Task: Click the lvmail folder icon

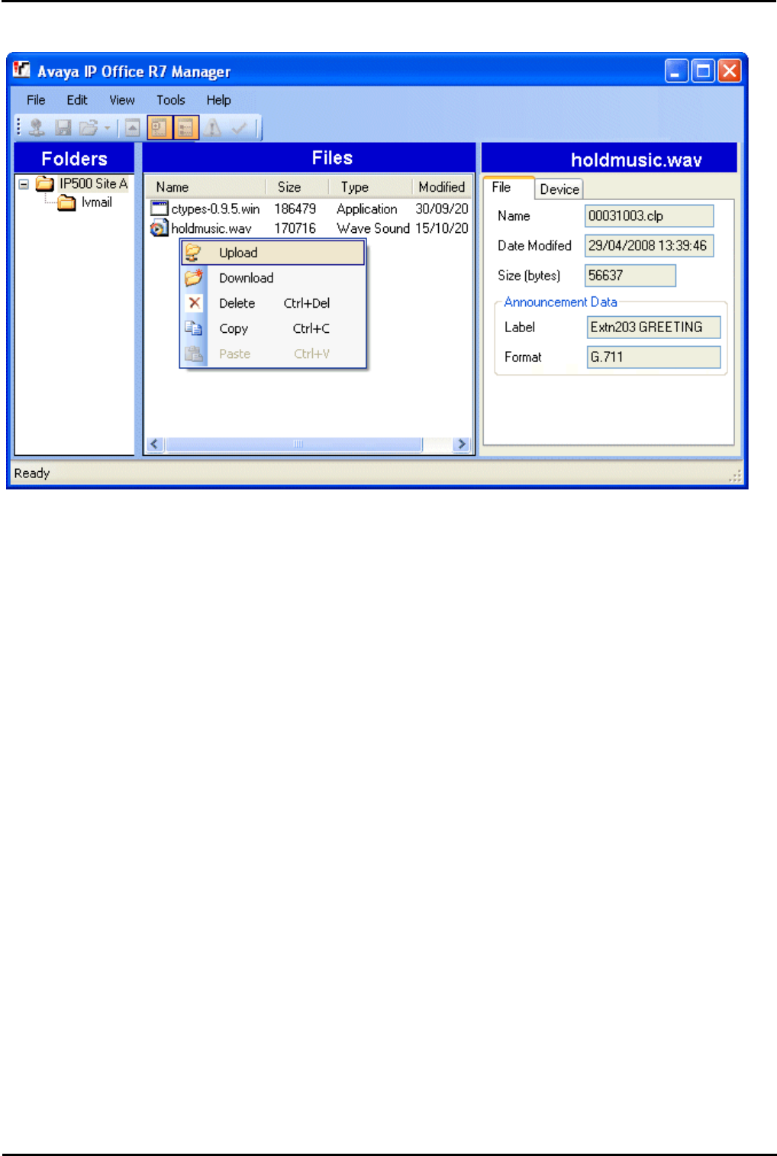Action: tap(67, 202)
